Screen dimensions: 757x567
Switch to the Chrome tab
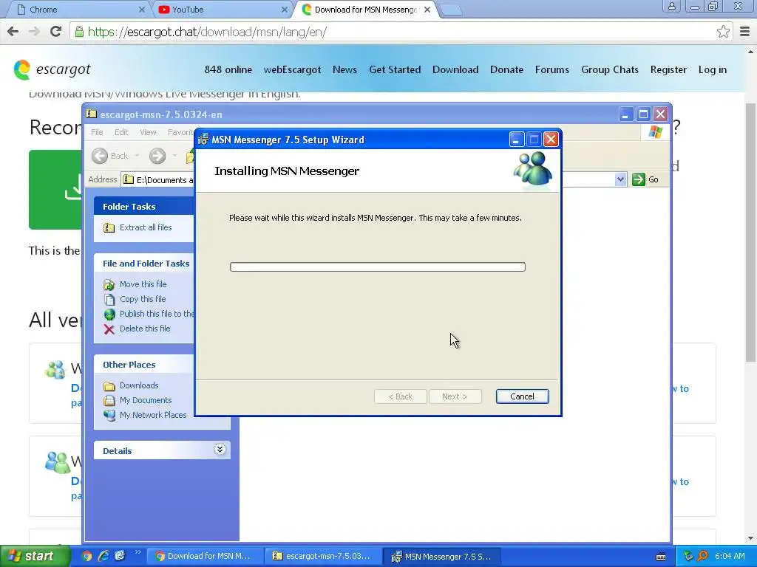pos(80,9)
